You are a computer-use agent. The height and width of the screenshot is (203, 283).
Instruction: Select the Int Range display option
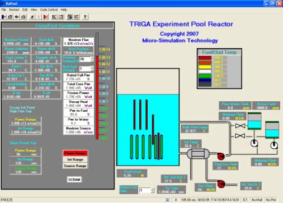pyautogui.click(x=75, y=159)
